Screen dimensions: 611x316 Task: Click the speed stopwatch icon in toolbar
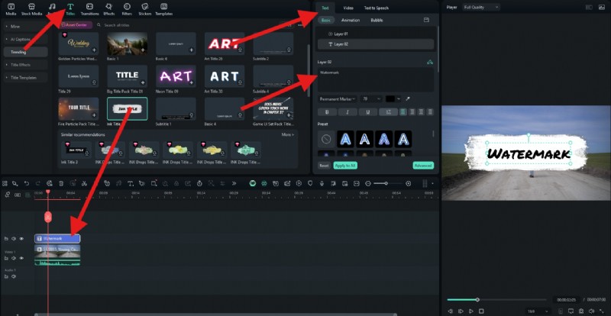[199, 183]
